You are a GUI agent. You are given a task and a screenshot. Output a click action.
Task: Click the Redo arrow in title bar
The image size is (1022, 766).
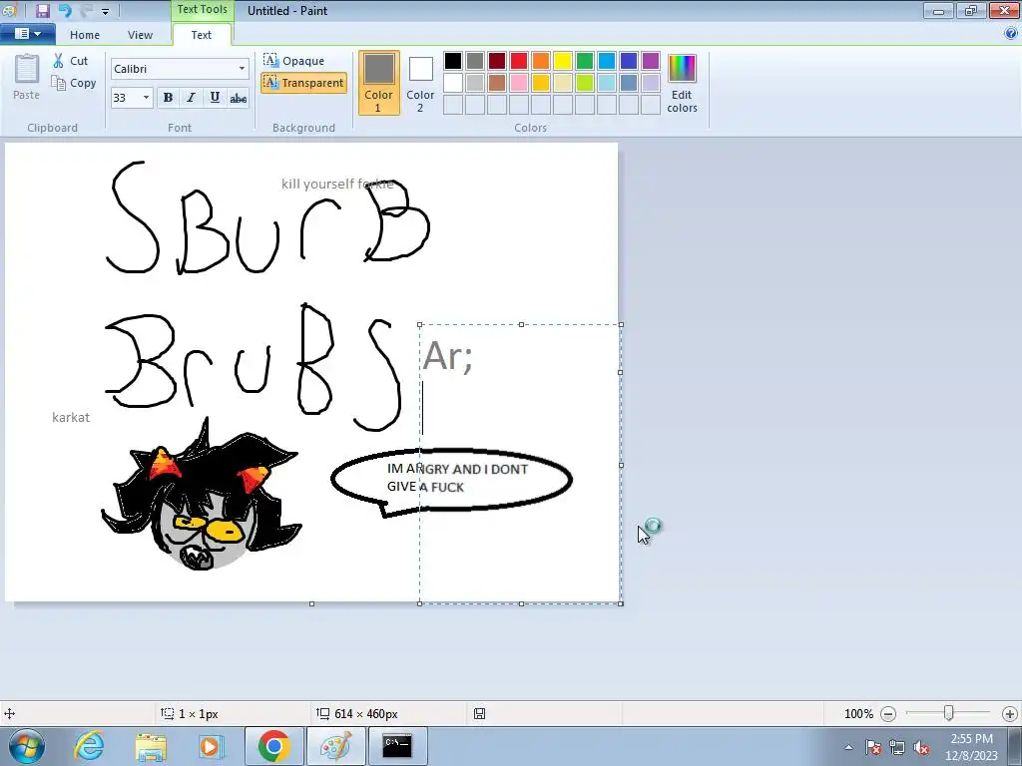(x=86, y=10)
